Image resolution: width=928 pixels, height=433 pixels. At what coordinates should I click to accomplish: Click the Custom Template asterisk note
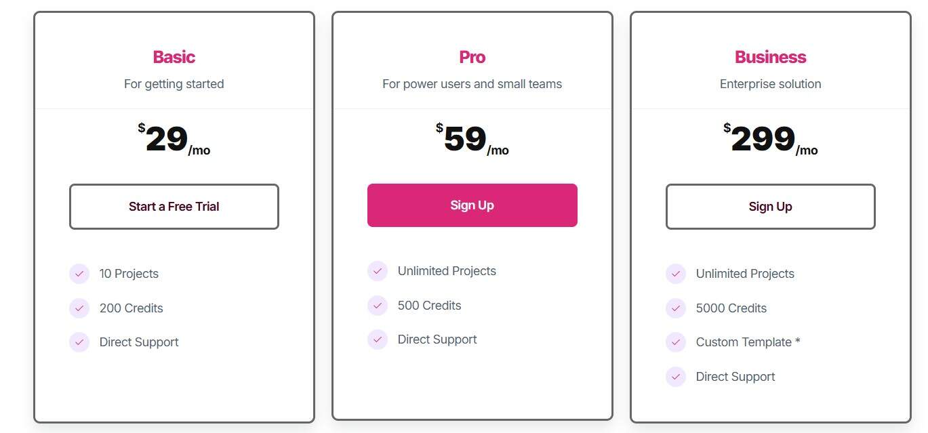(x=797, y=342)
